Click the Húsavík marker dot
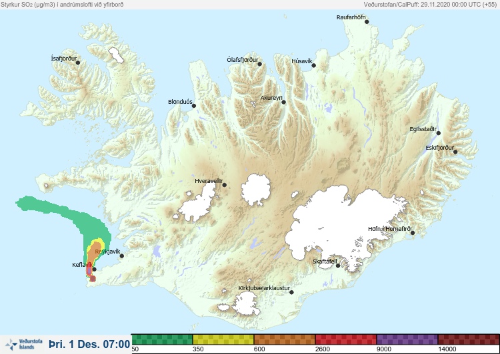The width and height of the screenshot is (500, 354). coord(314,65)
